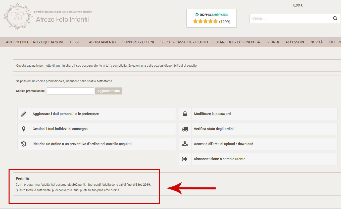Click the pencil icon for personal data
The height and width of the screenshot is (212, 341).
click(24, 114)
